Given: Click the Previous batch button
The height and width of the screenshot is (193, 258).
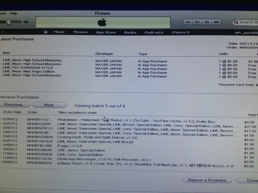Looking at the screenshot, I should (x=15, y=105).
